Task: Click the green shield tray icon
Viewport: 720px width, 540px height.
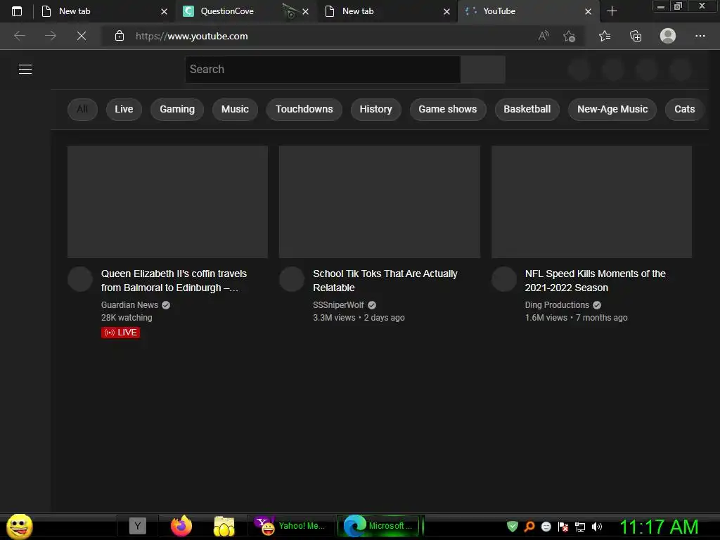Action: click(513, 527)
